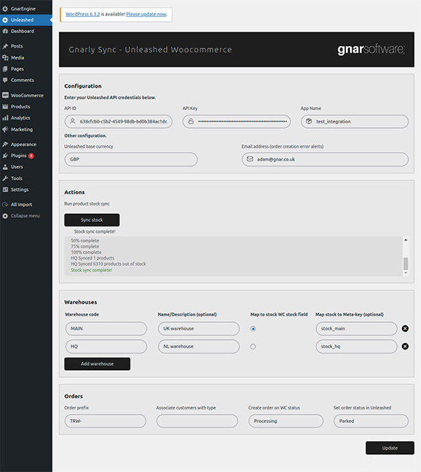Delete the HQ warehouse row

coord(405,346)
